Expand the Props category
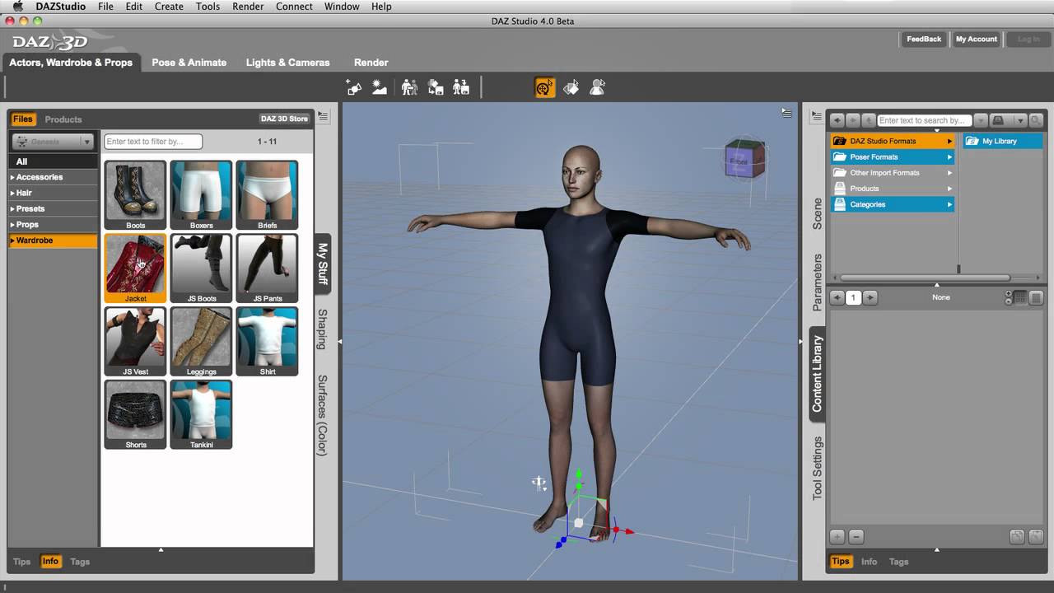The width and height of the screenshot is (1054, 593). point(53,224)
